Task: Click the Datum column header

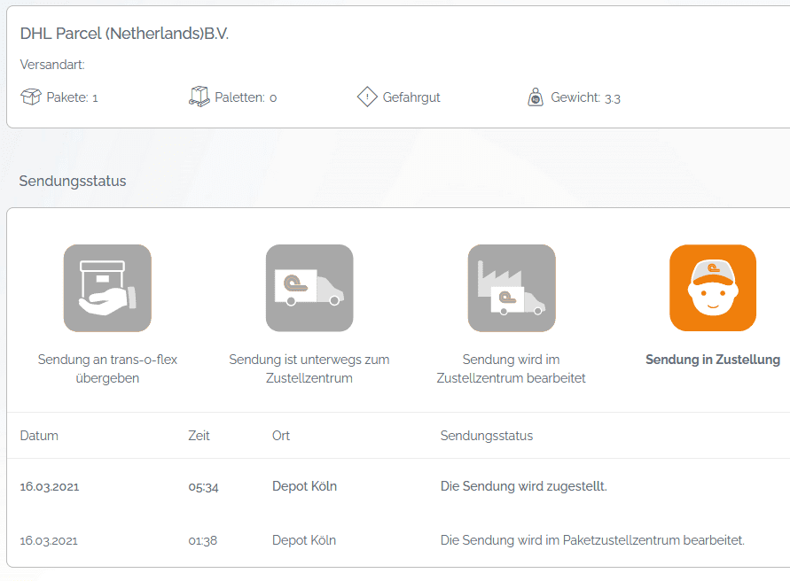Action: 39,436
